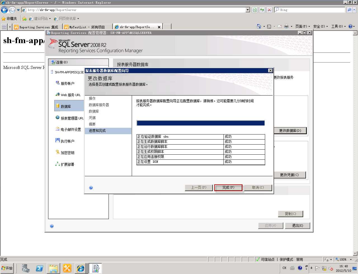Viewport: 358px width, 274px height.
Task: Click the IE help question mark icon
Action: [350, 26]
